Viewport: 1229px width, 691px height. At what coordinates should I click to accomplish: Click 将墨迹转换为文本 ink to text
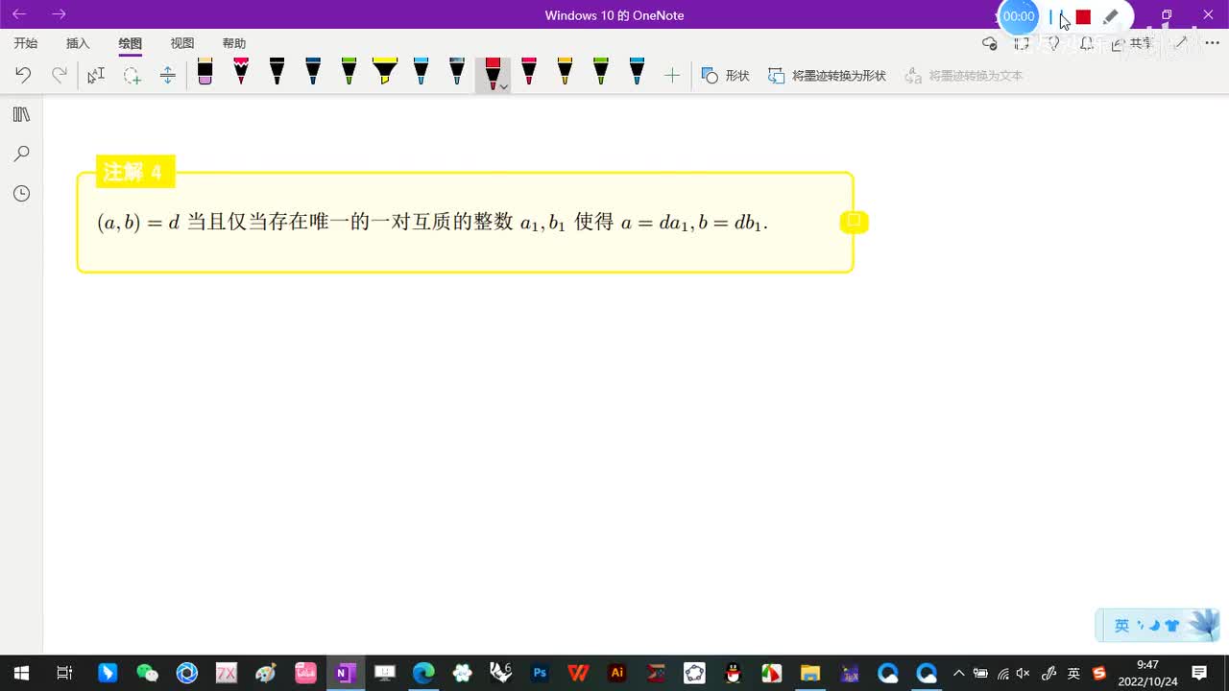pos(964,75)
